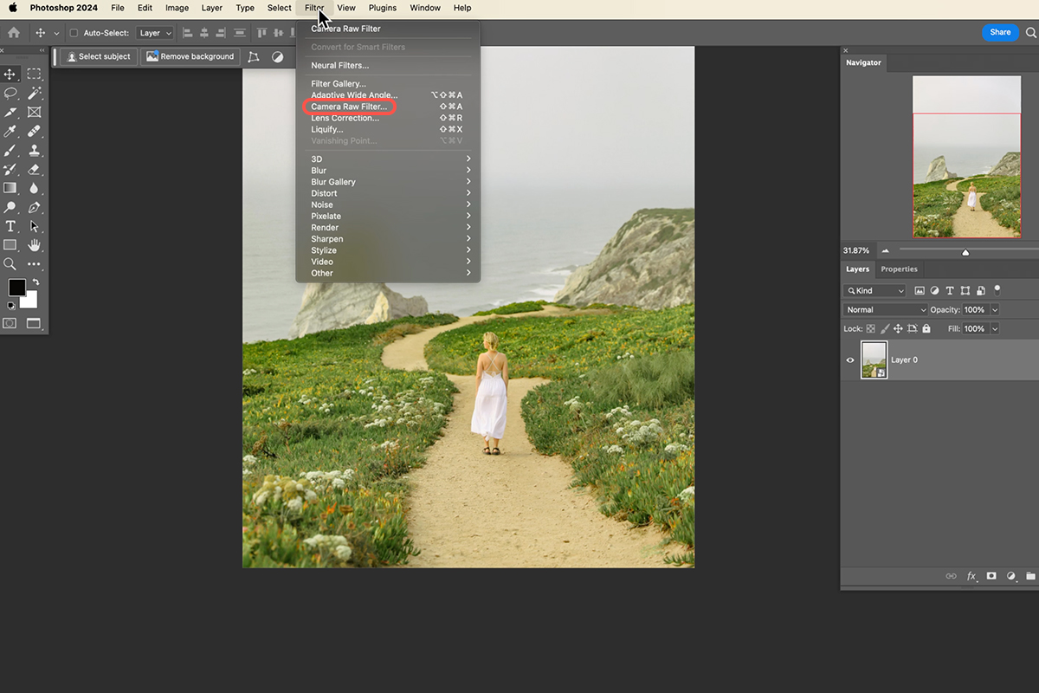Open the tool preset picker arrow
Screen dimensions: 1039x693
click(56, 33)
